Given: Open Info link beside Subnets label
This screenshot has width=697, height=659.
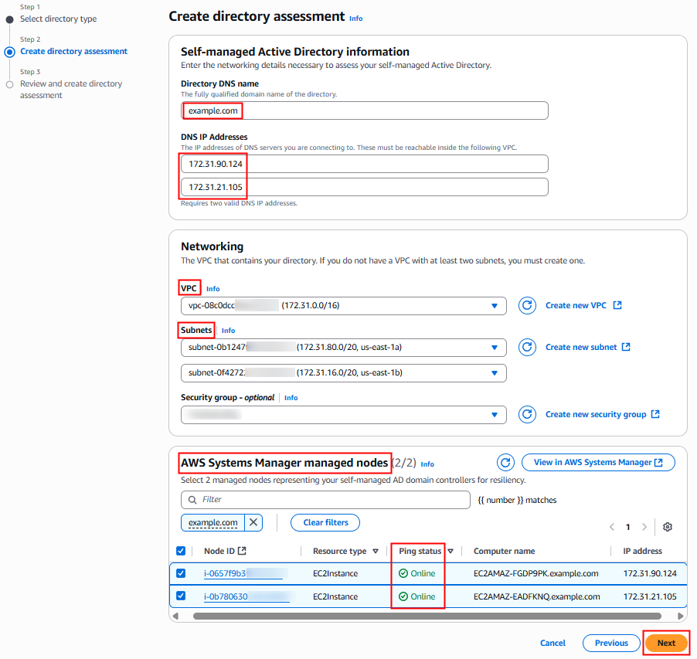Looking at the screenshot, I should pos(228,331).
